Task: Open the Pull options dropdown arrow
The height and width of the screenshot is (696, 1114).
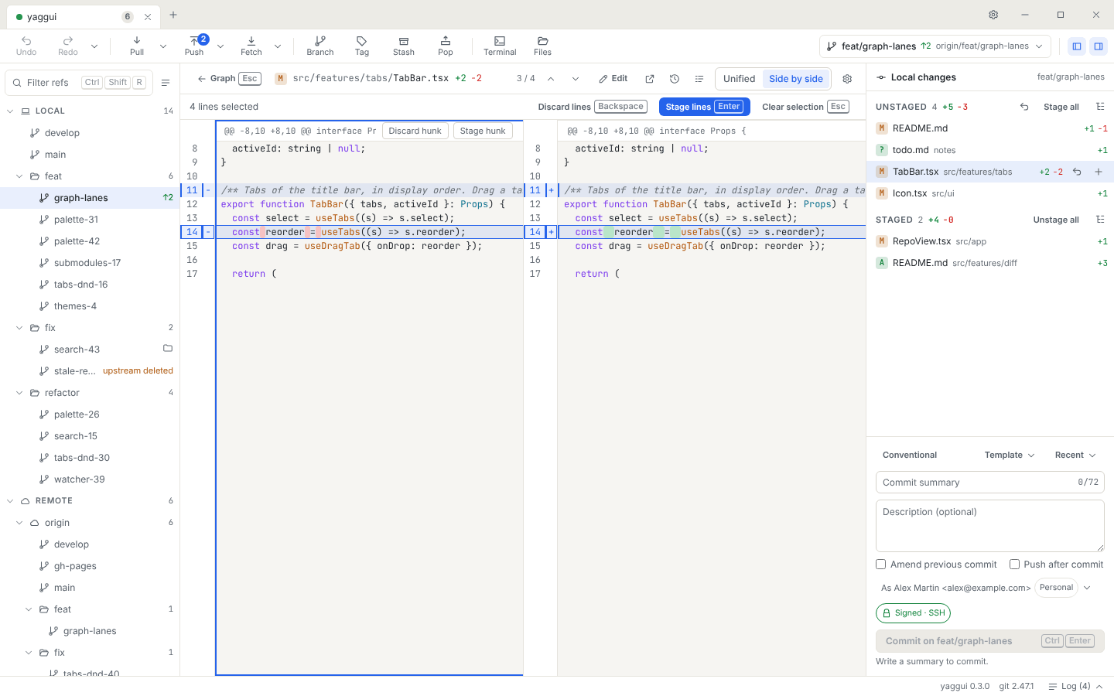Action: [163, 46]
